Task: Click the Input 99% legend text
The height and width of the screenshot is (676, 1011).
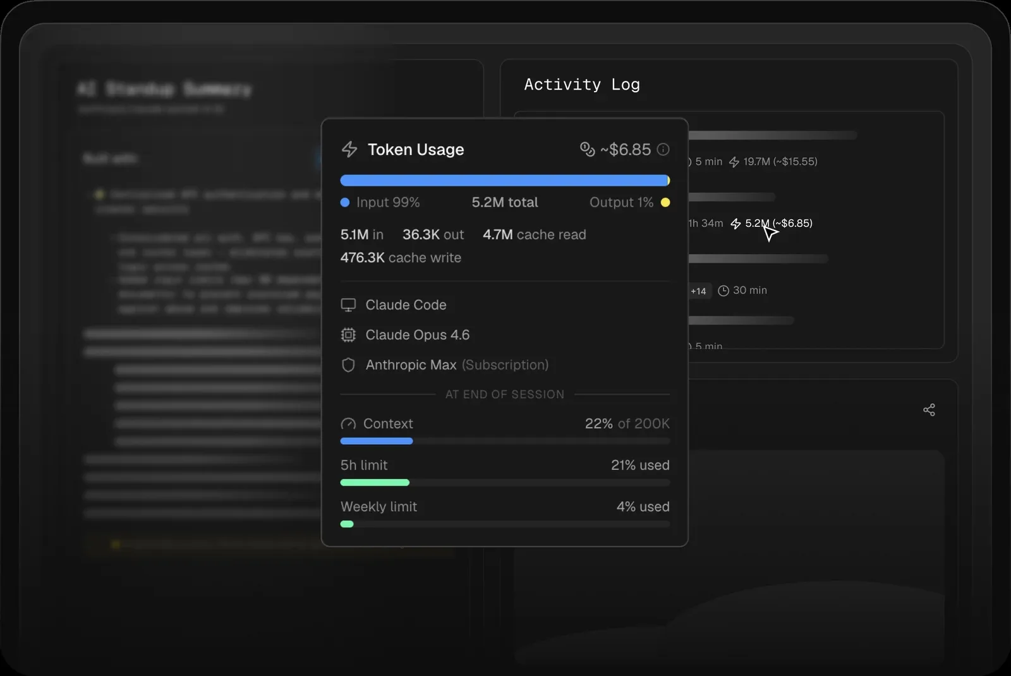Action: pyautogui.click(x=388, y=203)
